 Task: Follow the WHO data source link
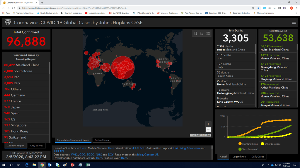74,155
